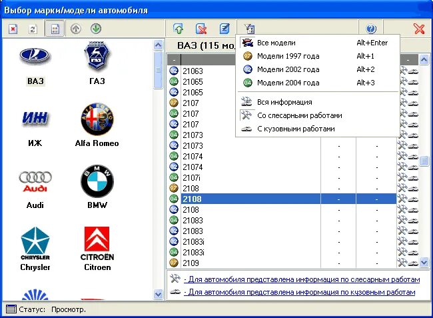Click the first dash column header

(x=174, y=60)
